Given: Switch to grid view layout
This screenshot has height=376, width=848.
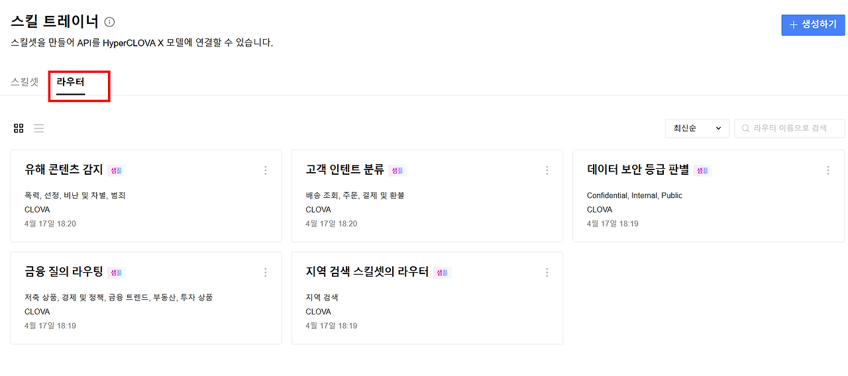Looking at the screenshot, I should (x=19, y=128).
